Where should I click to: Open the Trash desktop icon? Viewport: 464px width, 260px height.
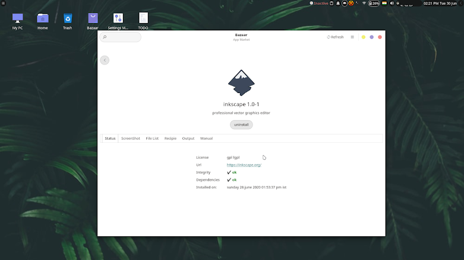pos(68,21)
